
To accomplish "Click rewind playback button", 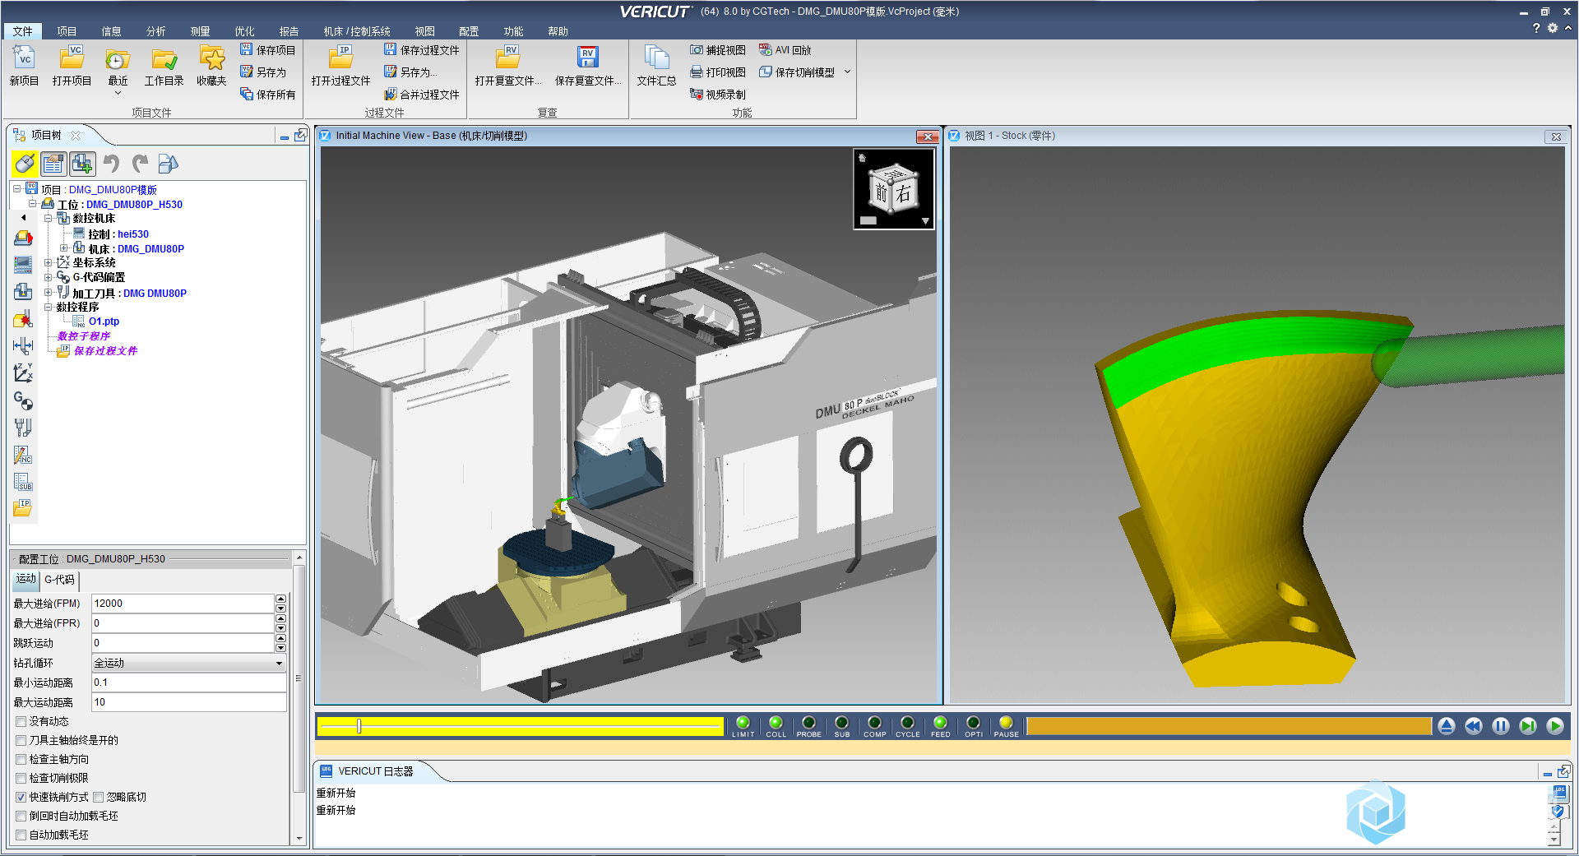I will pyautogui.click(x=1474, y=726).
